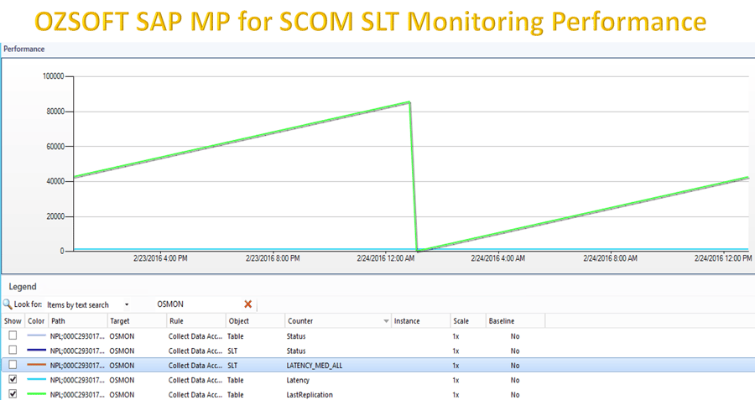Clear the OSMON search with red X
Screen dimensions: 755x400
(x=248, y=304)
